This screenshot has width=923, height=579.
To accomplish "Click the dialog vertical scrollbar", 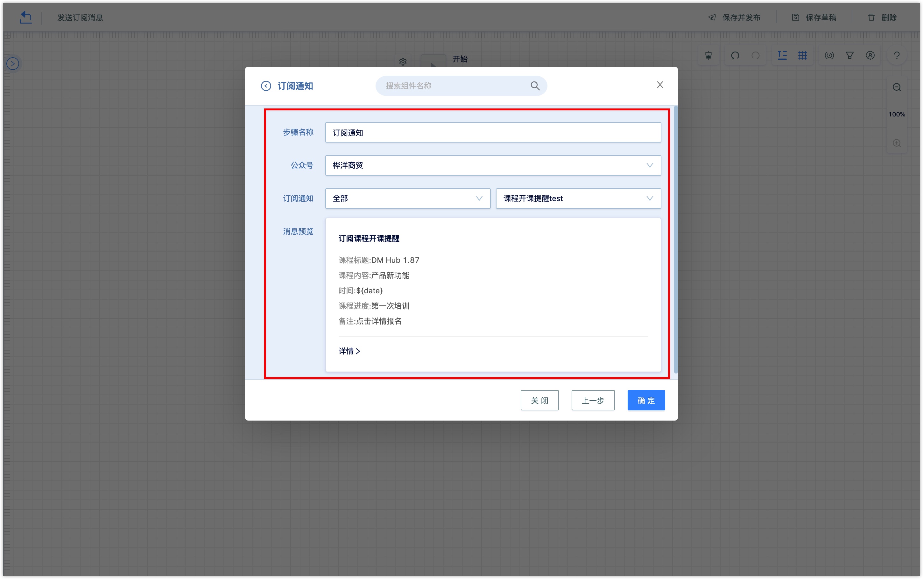I will click(676, 239).
